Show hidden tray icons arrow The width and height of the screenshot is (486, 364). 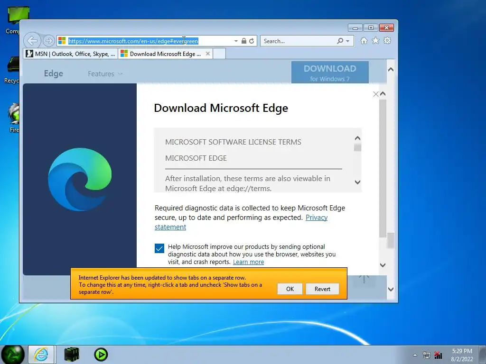(415, 355)
